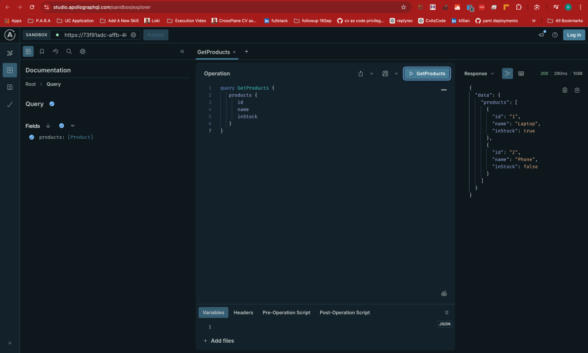Select the Pre-Operation Script tab
Image resolution: width=588 pixels, height=353 pixels.
(286, 313)
